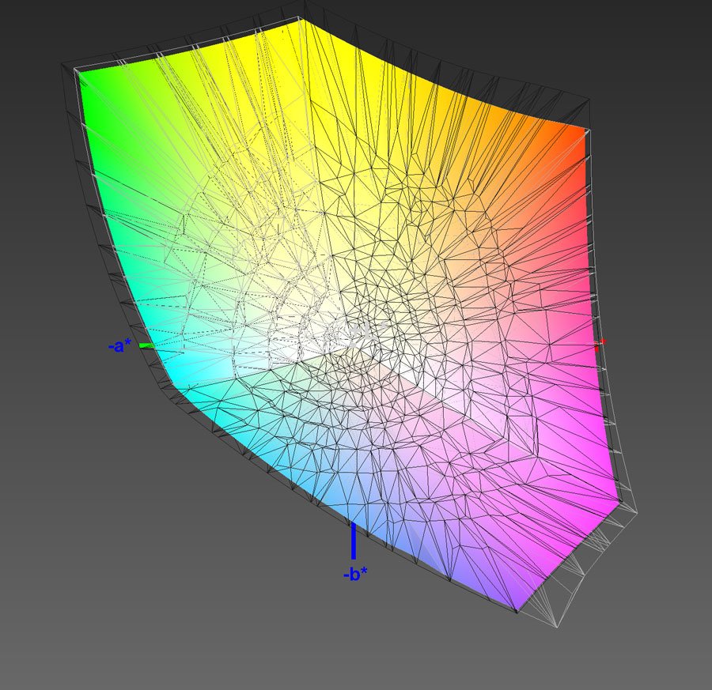Click the "-a*" axis label

[x=119, y=346]
